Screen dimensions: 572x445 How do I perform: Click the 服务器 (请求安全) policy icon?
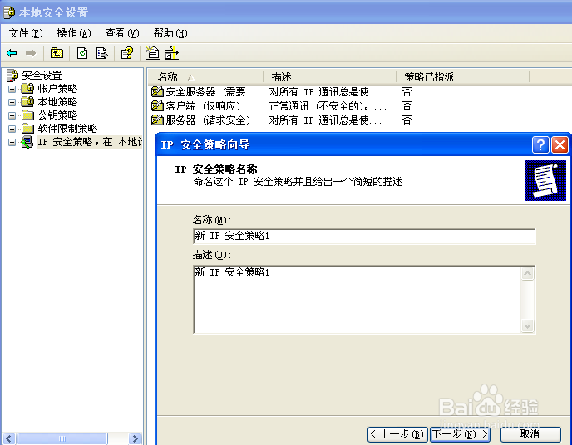point(157,120)
